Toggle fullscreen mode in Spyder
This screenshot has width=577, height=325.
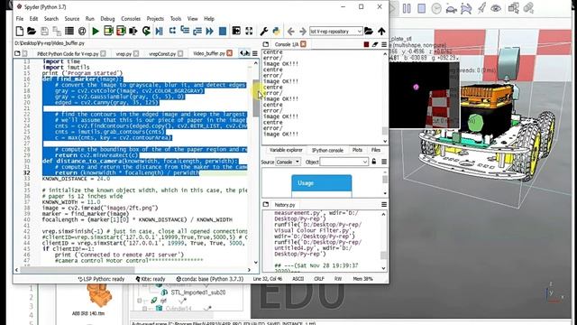[249, 31]
